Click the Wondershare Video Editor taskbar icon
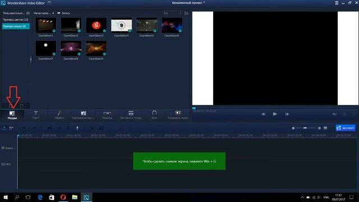The image size is (359, 202). tap(86, 197)
